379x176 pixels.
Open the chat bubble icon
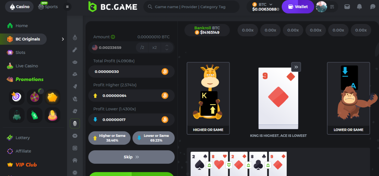(x=373, y=7)
